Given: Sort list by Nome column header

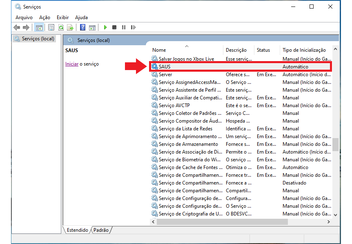Looking at the screenshot, I should pyautogui.click(x=159, y=50).
